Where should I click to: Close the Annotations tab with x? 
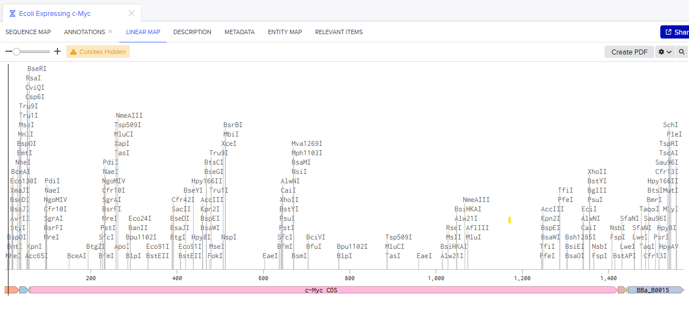click(110, 32)
